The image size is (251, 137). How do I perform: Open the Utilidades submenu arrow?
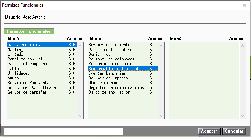pos(74,73)
